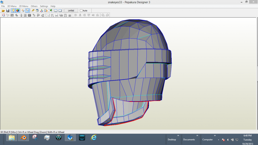Click the pencil edit icon in toolbar
The width and height of the screenshot is (258, 145).
(x=33, y=11)
